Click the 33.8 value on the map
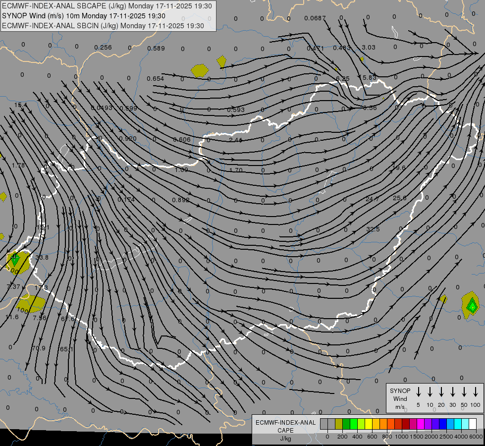485x446 pixels. click(42, 258)
